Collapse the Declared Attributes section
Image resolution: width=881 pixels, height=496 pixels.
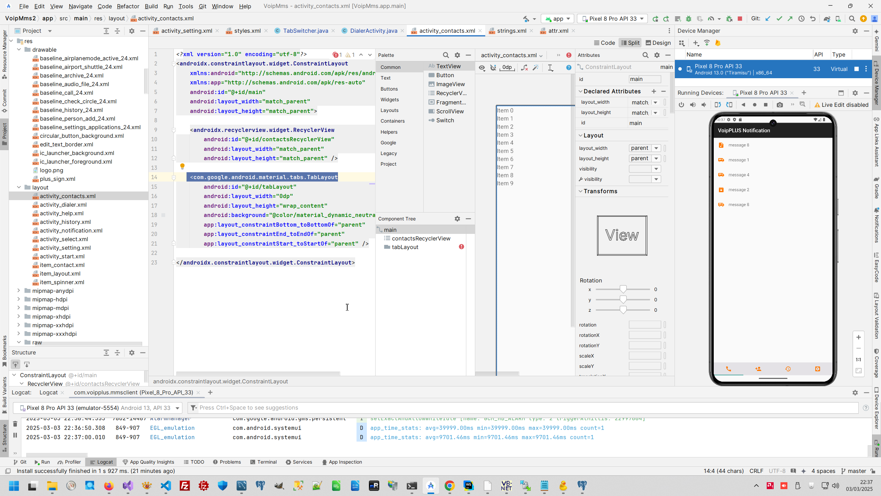coord(581,91)
